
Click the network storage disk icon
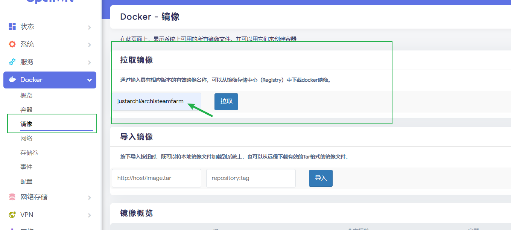click(x=12, y=197)
